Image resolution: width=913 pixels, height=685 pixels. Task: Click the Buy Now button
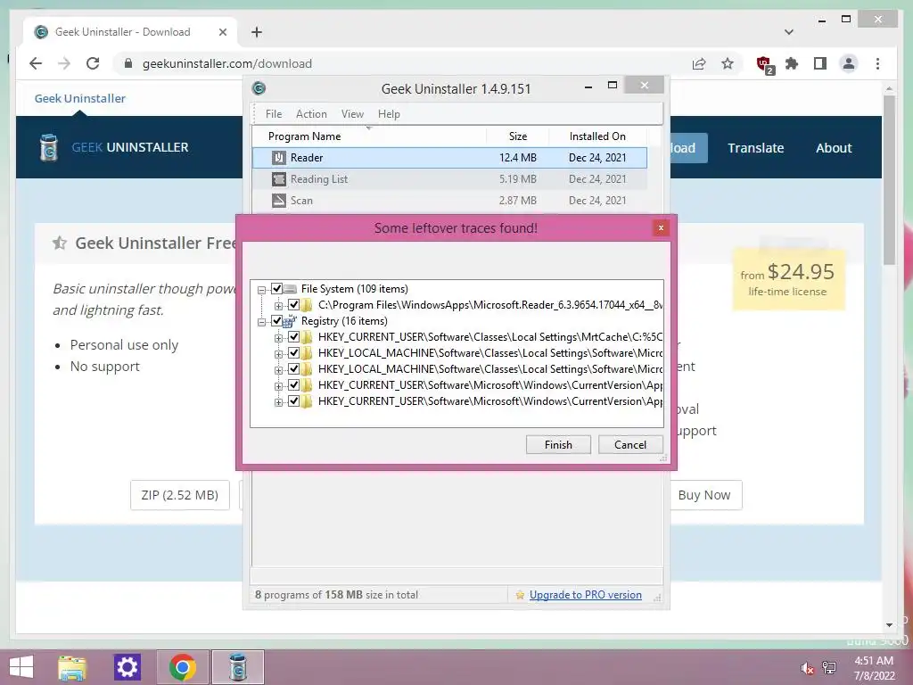[x=703, y=495]
